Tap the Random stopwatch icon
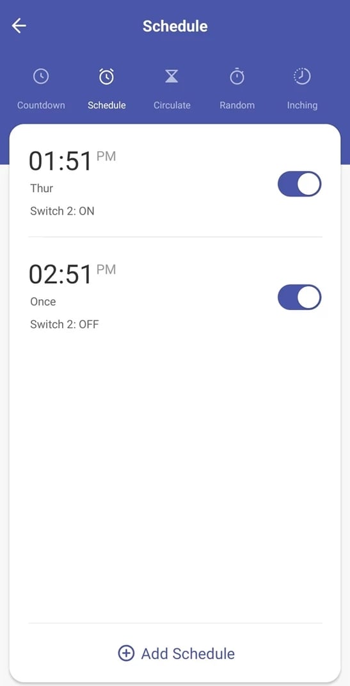The image size is (350, 686). (237, 77)
